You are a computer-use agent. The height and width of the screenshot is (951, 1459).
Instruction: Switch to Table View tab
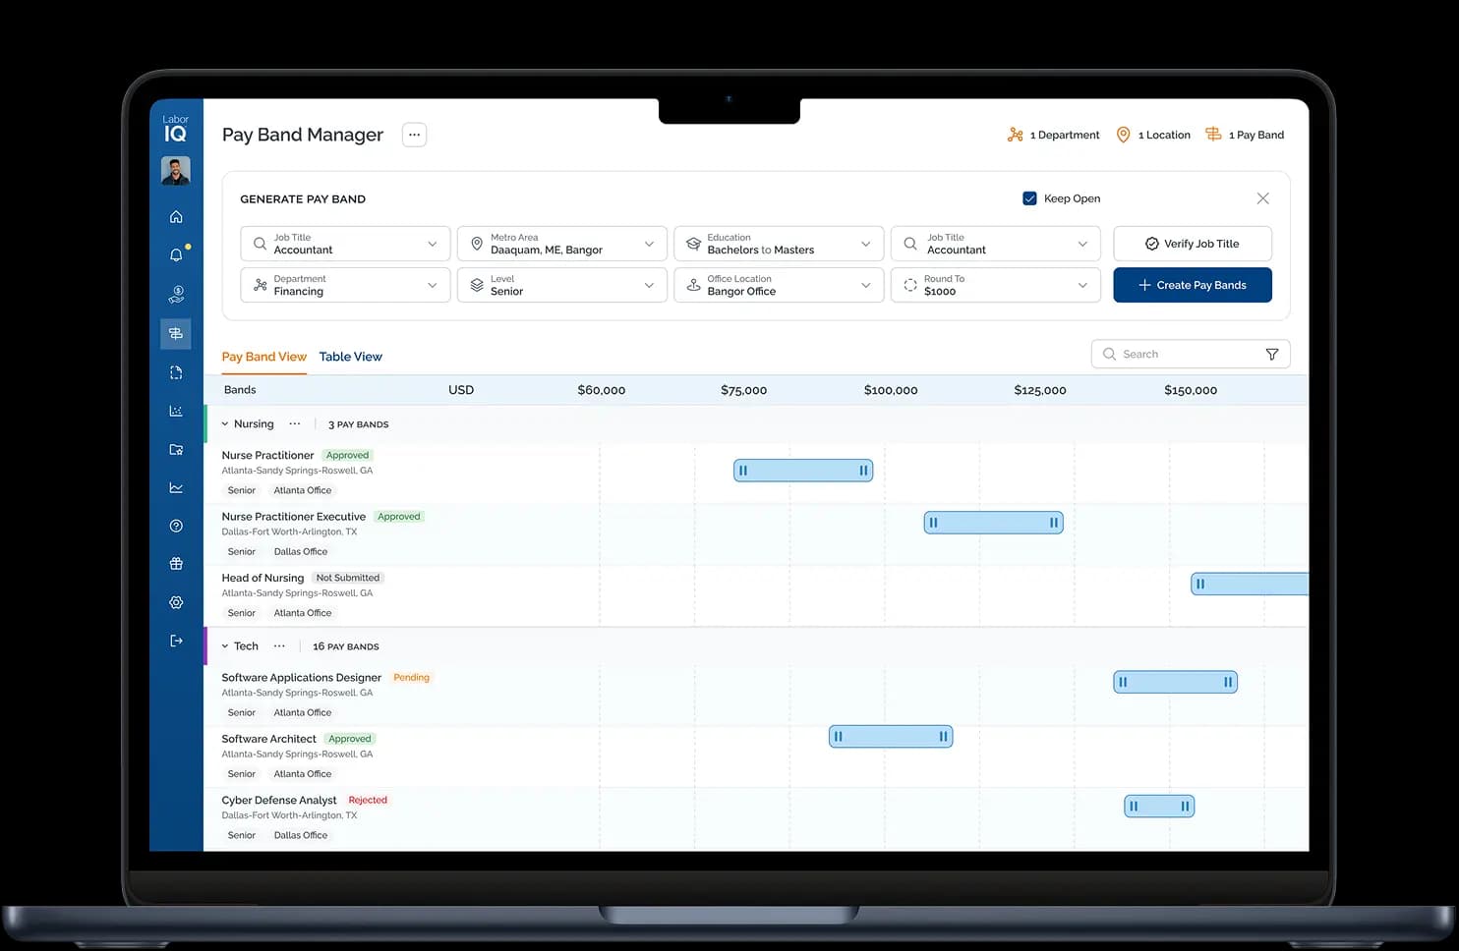coord(350,357)
